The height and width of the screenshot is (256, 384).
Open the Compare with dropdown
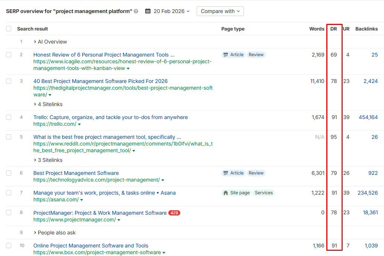click(220, 11)
